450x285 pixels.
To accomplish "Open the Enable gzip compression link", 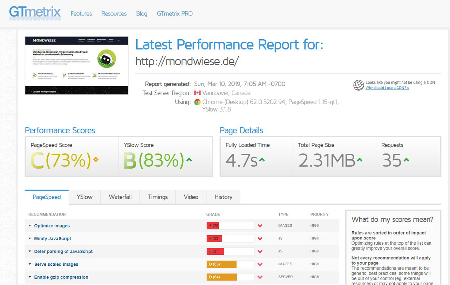I will click(x=61, y=277).
